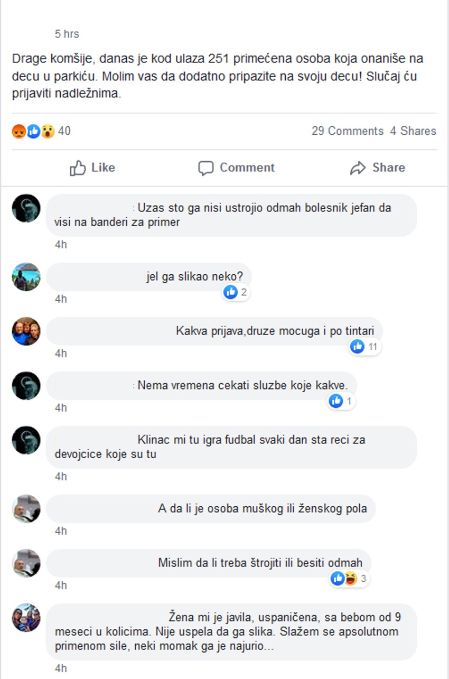Click the like reaction badge showing 11
Screen dimensions: 449x679
[364, 347]
